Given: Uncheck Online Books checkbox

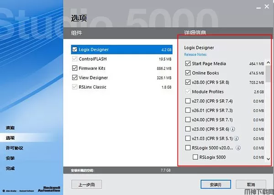Looking at the screenshot, I should point(188,73).
